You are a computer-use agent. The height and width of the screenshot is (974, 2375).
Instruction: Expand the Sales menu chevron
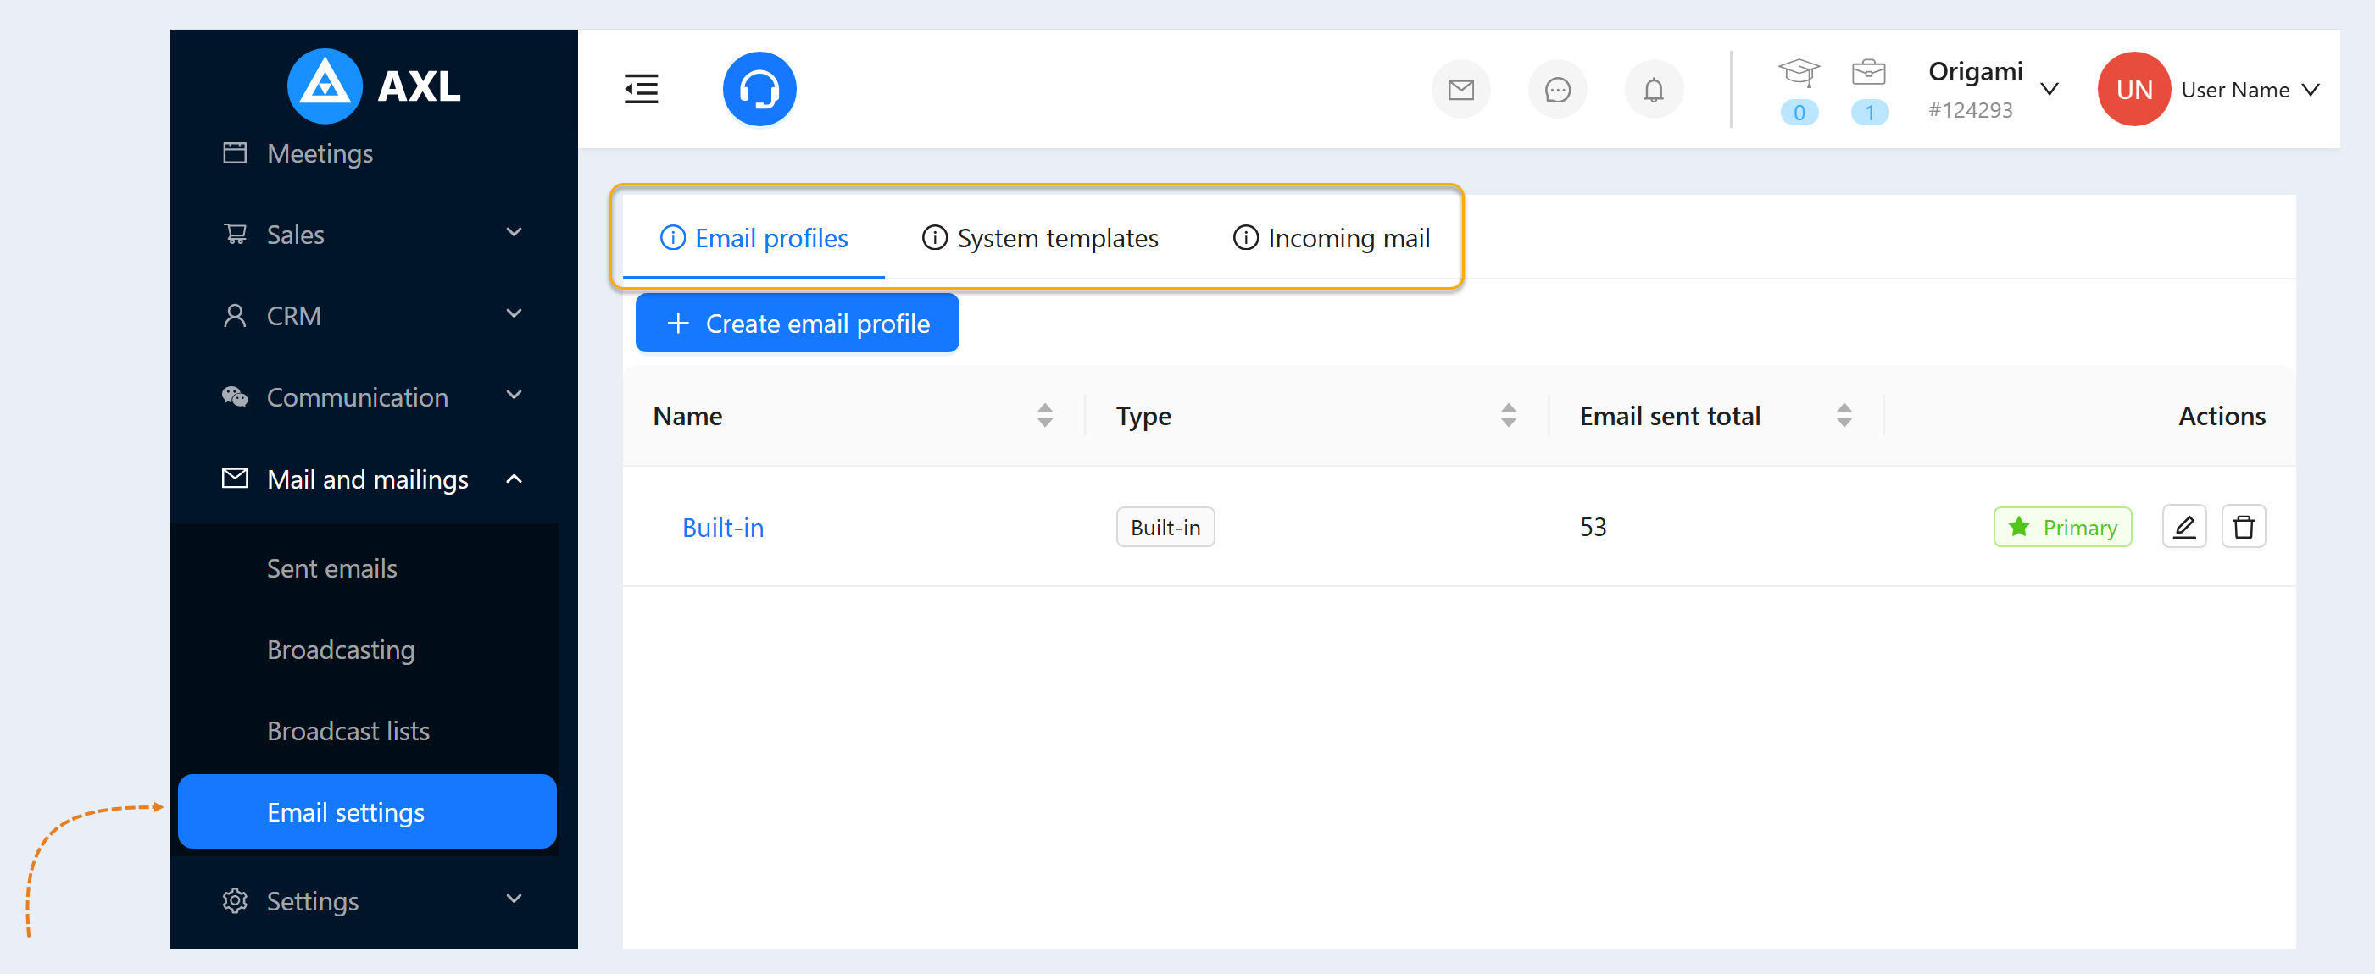pos(514,232)
